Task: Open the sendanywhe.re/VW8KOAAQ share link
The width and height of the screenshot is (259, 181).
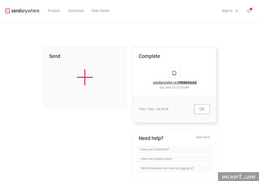Action: point(175,83)
